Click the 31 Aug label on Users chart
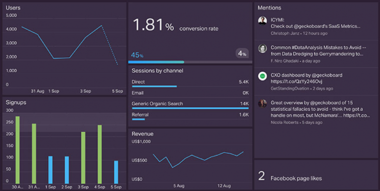The height and width of the screenshot is (191, 380). (x=38, y=91)
